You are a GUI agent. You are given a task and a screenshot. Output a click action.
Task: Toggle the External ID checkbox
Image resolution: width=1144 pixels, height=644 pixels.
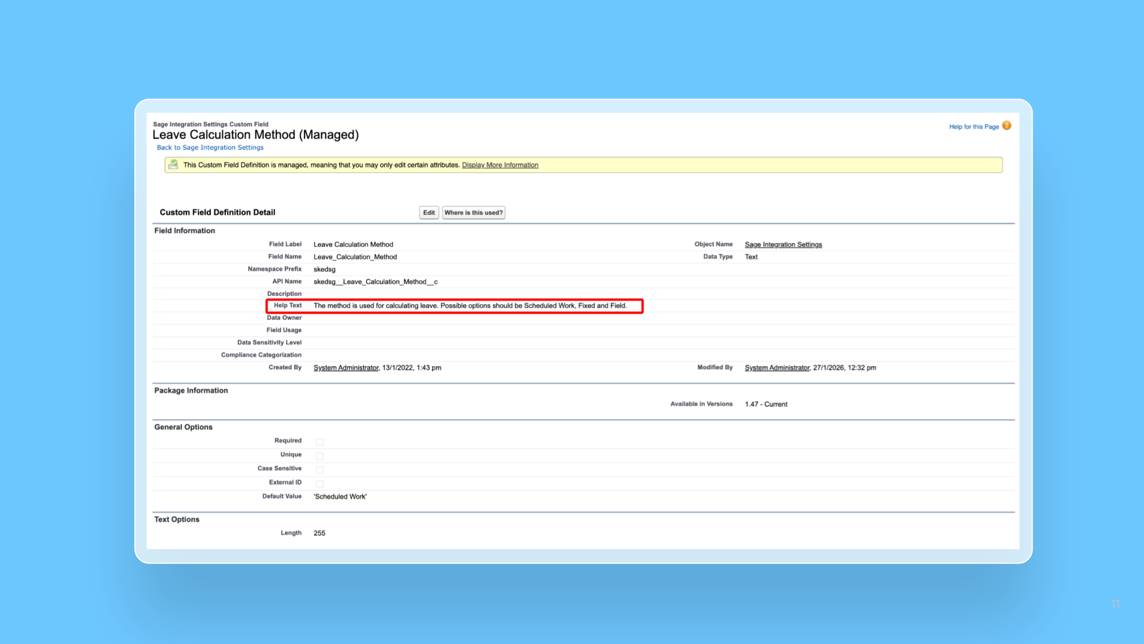click(319, 484)
